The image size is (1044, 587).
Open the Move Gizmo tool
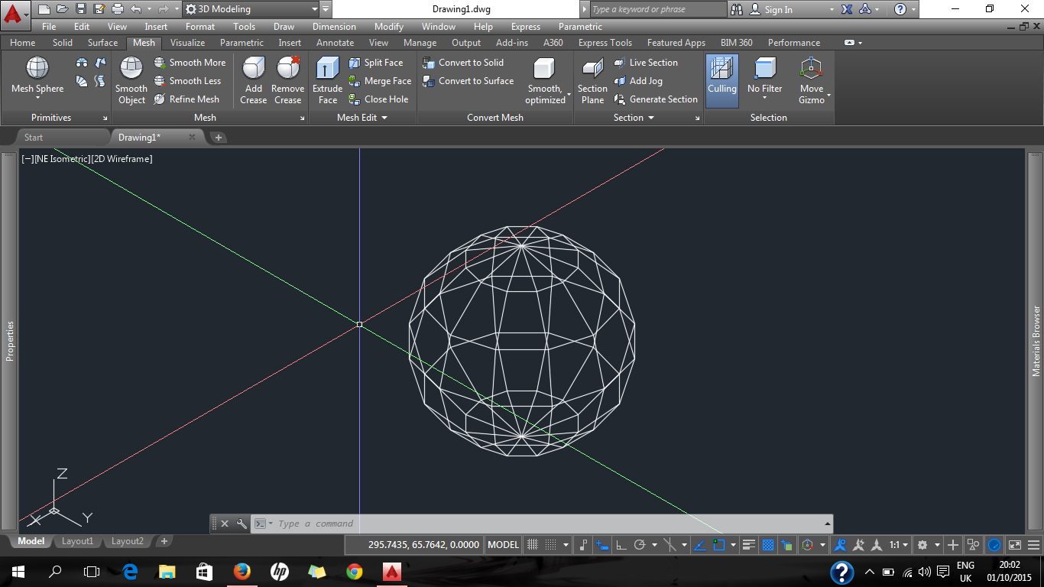coord(810,80)
